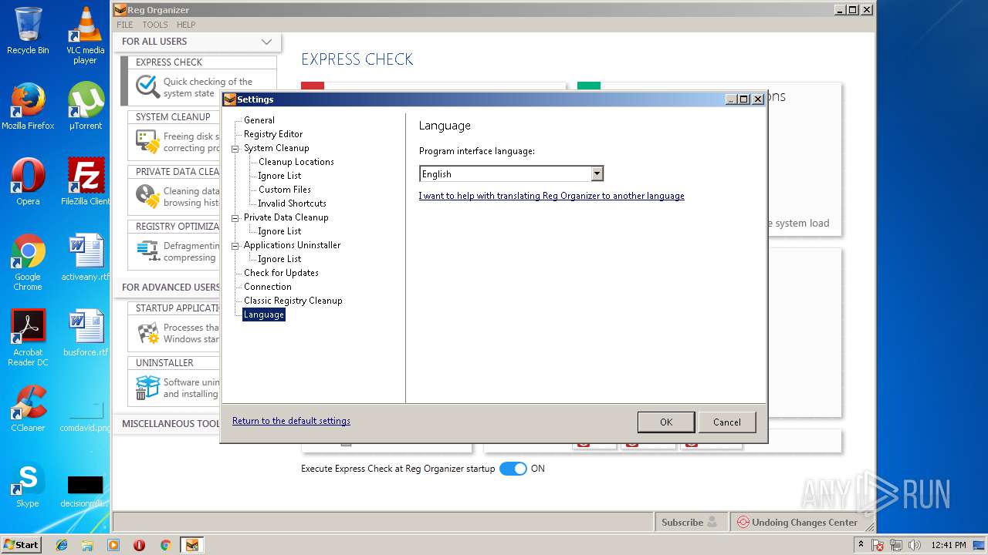The height and width of the screenshot is (555, 988).
Task: Launch FileZilla Client shortcut
Action: [x=85, y=182]
